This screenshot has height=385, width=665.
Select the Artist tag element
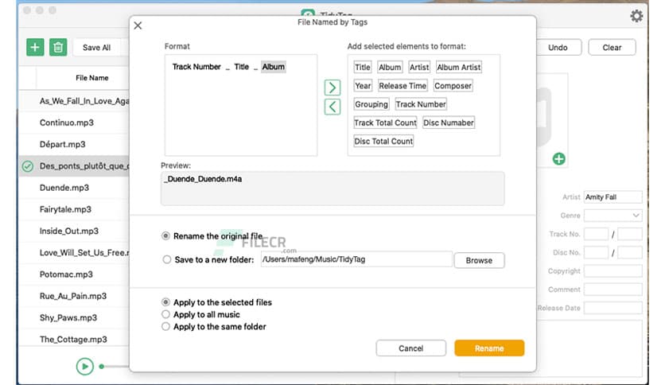coord(419,67)
